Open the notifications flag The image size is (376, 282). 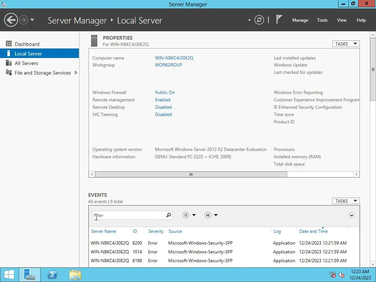click(279, 19)
